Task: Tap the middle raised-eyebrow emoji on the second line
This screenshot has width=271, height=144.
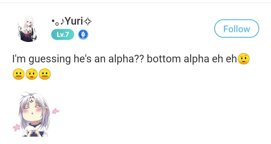Action: click(31, 74)
